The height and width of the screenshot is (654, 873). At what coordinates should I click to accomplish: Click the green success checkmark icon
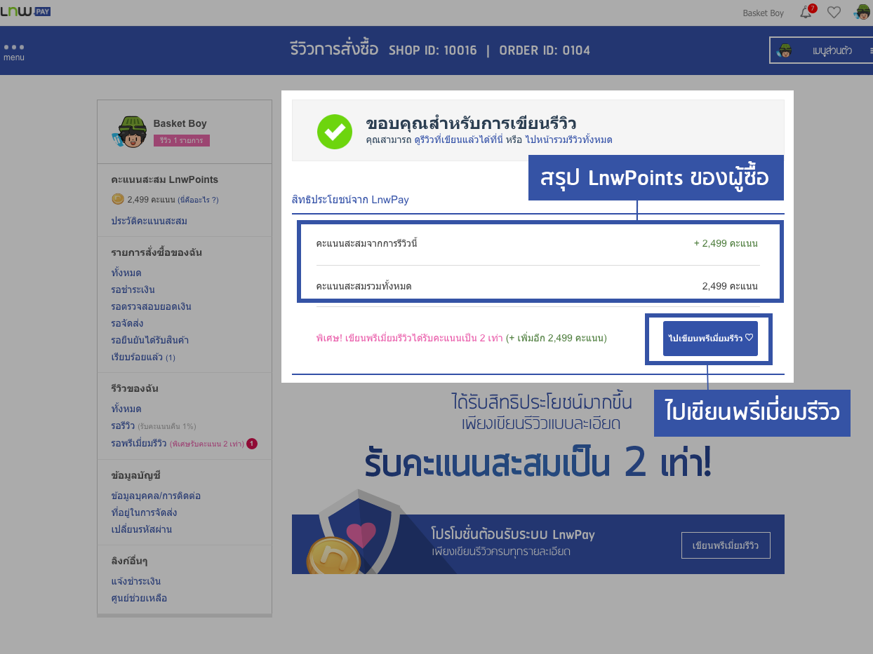(334, 132)
